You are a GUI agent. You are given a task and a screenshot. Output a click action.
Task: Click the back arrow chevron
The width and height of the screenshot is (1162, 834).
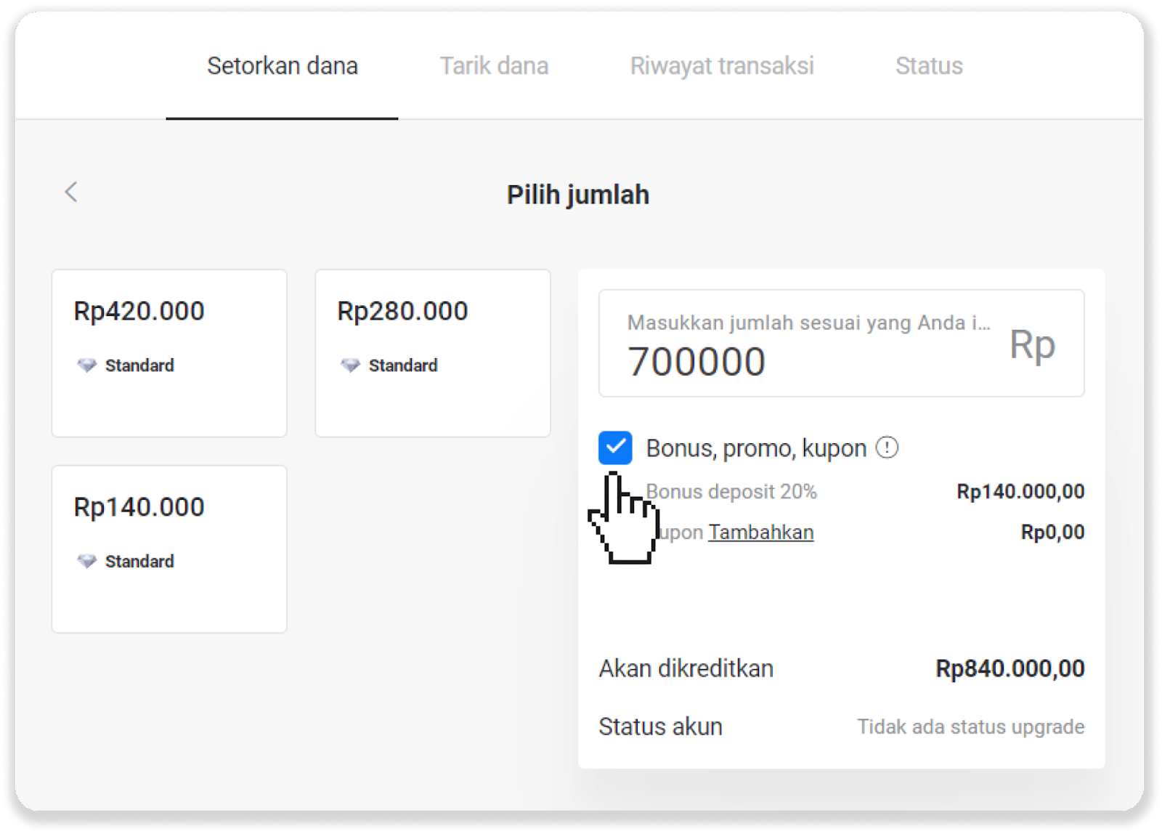pos(71,192)
